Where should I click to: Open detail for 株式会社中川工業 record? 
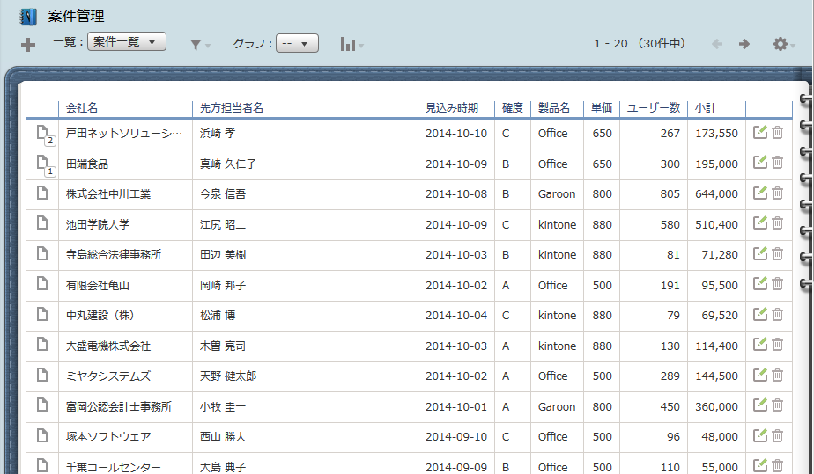point(42,193)
